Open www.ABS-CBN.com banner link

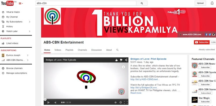point(192,34)
